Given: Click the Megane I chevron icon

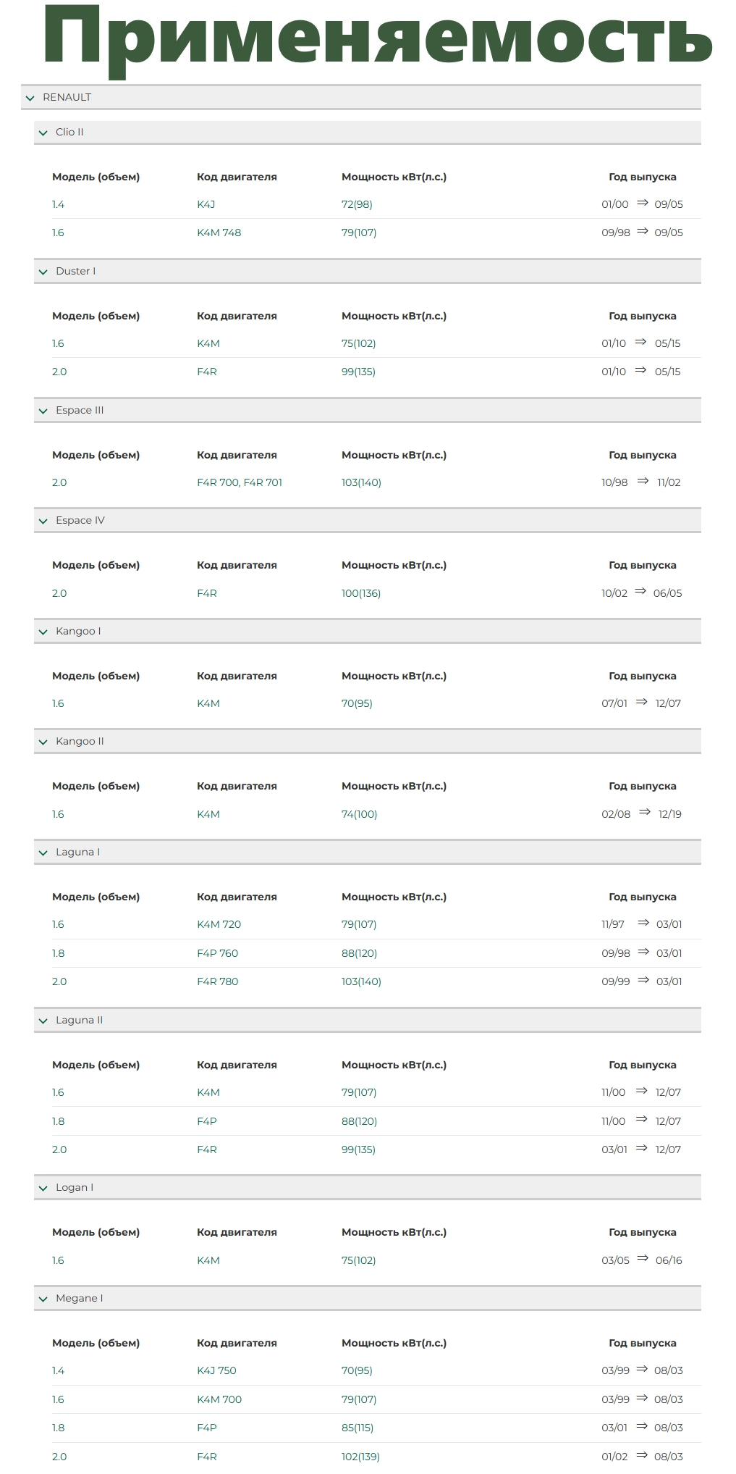Looking at the screenshot, I should click(43, 1299).
